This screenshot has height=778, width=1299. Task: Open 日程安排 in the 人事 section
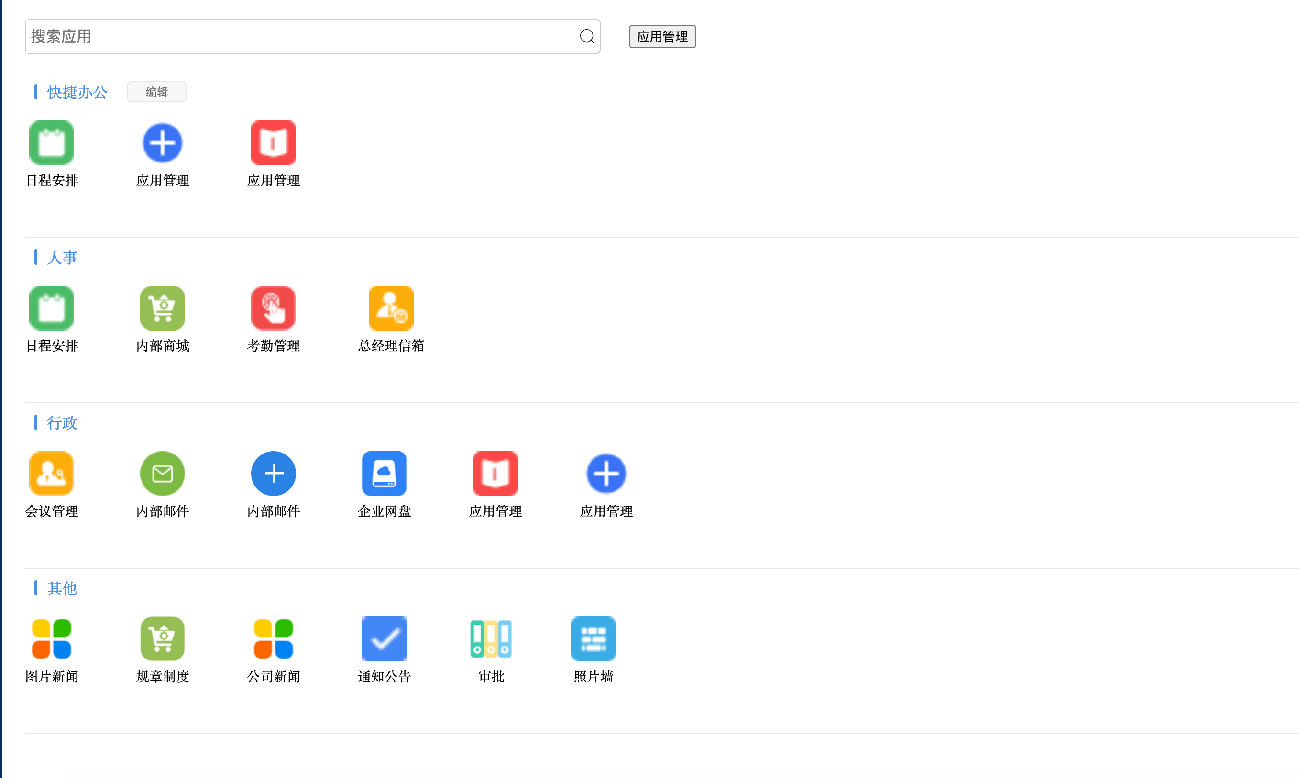click(51, 308)
